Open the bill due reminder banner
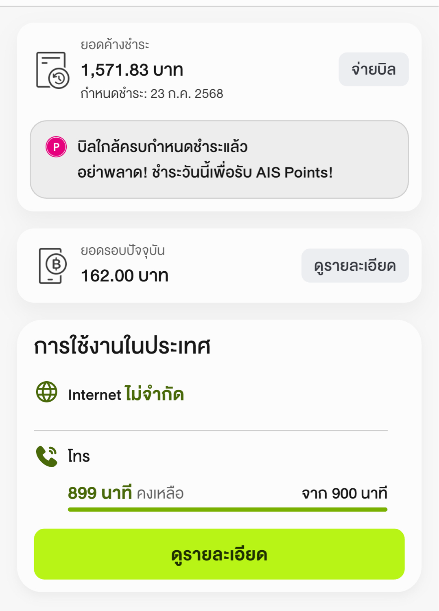Viewport: 439px width, 611px height. [x=219, y=159]
